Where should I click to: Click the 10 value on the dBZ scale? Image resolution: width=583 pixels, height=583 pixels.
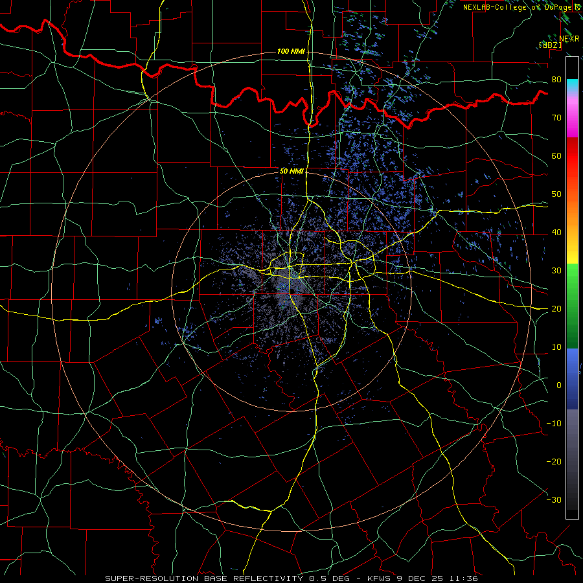point(556,347)
